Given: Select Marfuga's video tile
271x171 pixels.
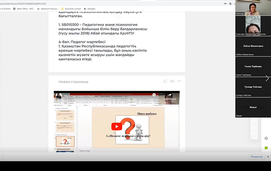Looking at the screenshot, I should [x=253, y=7].
